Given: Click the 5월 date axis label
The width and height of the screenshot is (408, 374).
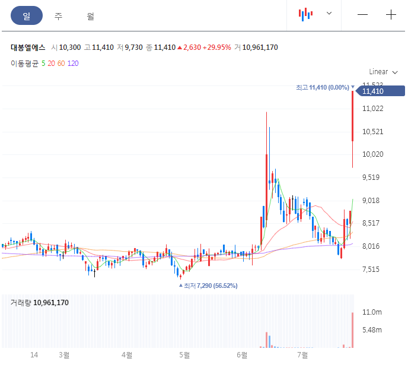Looking at the screenshot, I should tap(184, 355).
